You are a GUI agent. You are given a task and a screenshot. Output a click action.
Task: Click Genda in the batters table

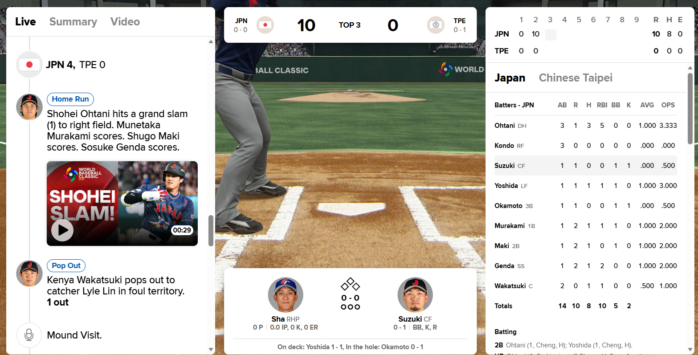point(504,266)
